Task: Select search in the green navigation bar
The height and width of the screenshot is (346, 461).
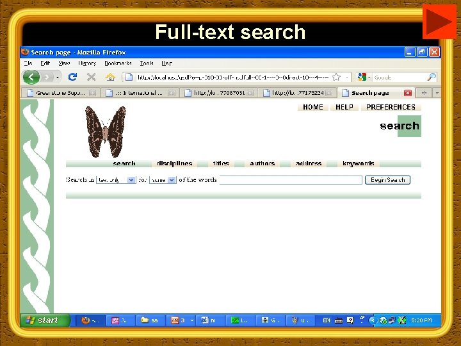Action: tap(124, 163)
